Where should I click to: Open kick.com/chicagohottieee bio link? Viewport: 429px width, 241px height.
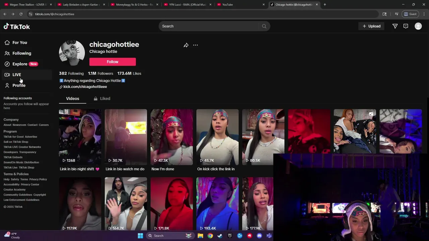85,87
